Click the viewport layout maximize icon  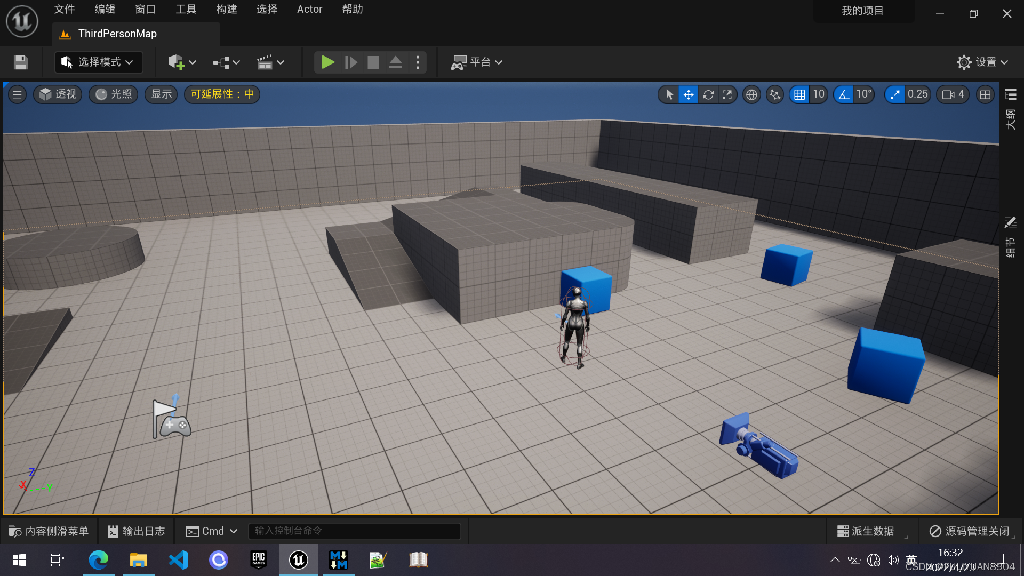[985, 95]
